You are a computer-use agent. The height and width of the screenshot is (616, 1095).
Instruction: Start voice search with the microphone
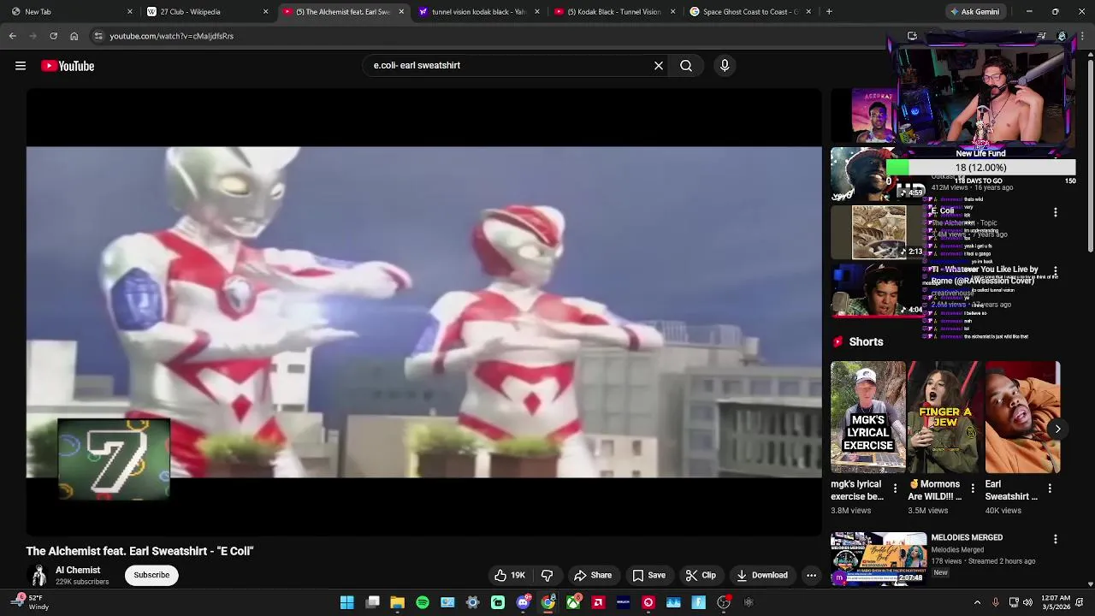725,65
